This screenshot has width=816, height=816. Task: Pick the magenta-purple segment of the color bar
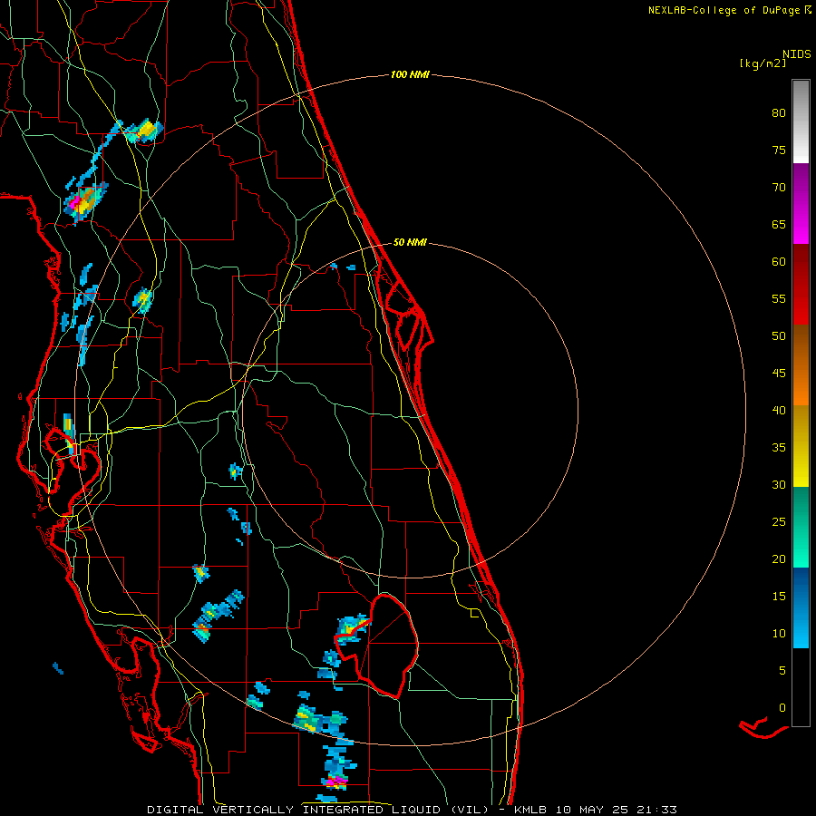coord(801,204)
